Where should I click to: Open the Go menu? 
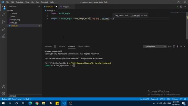click(33, 2)
